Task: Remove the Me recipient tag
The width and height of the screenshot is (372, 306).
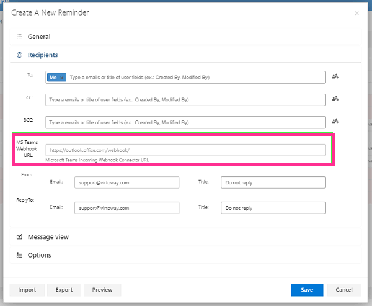Action: (61, 78)
